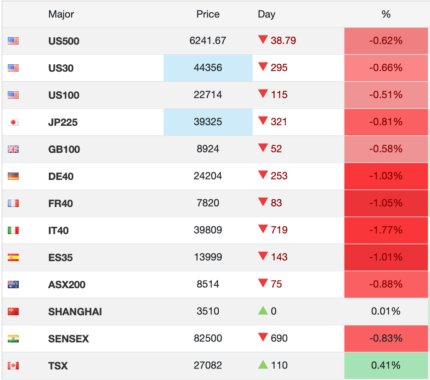Click the United States flag beside US500
The image size is (430, 380).
pos(13,41)
